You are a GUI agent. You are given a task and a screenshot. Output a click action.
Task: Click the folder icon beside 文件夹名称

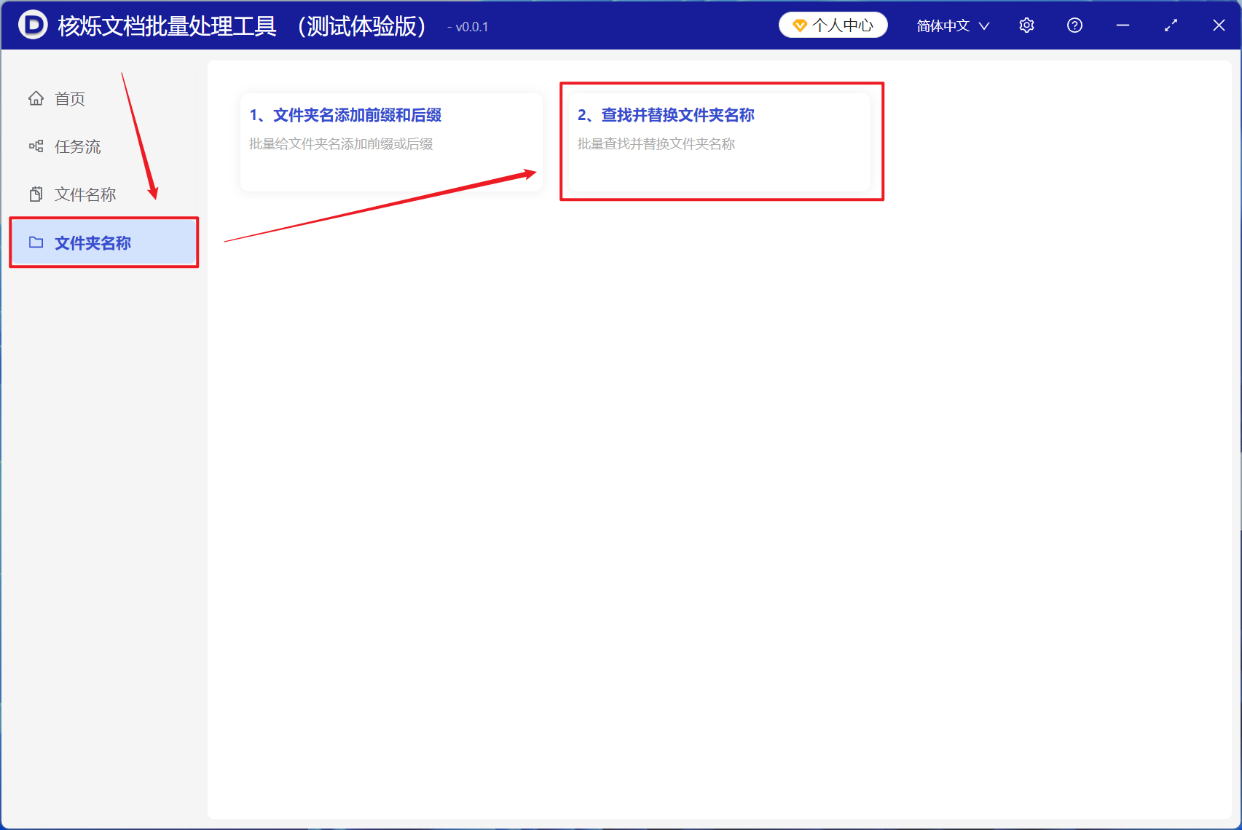[x=36, y=242]
